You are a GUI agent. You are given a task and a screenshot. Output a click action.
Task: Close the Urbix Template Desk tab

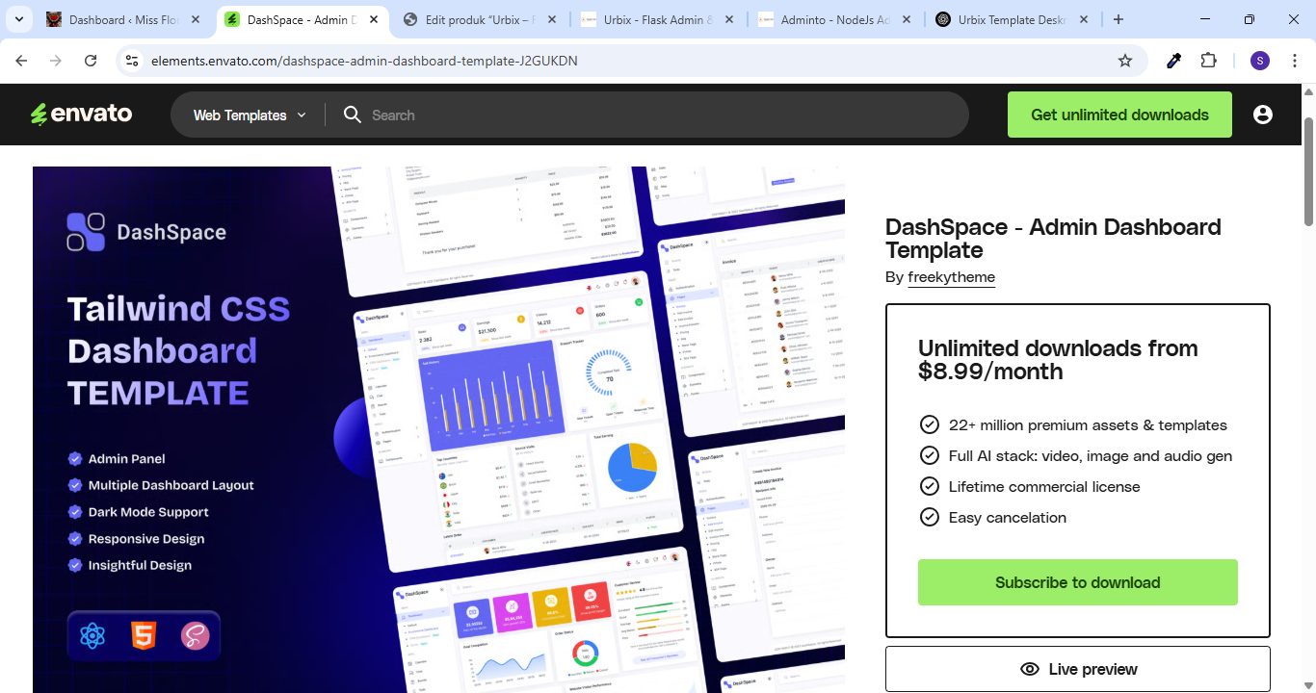point(1085,19)
